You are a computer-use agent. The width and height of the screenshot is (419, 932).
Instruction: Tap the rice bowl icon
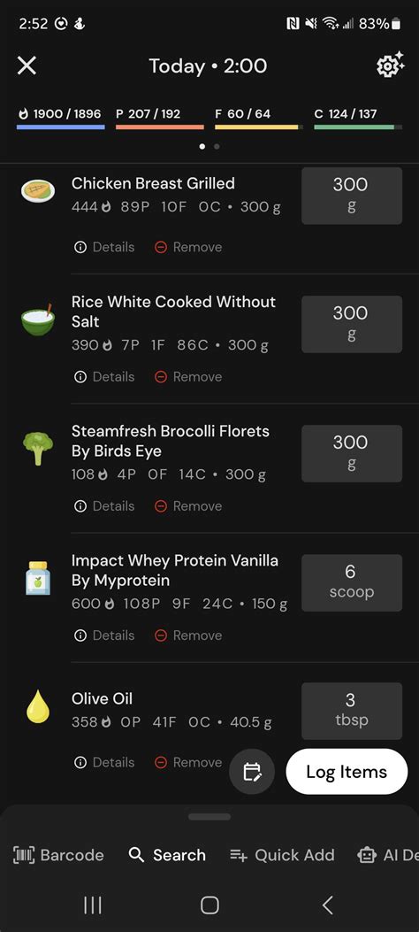(x=38, y=320)
